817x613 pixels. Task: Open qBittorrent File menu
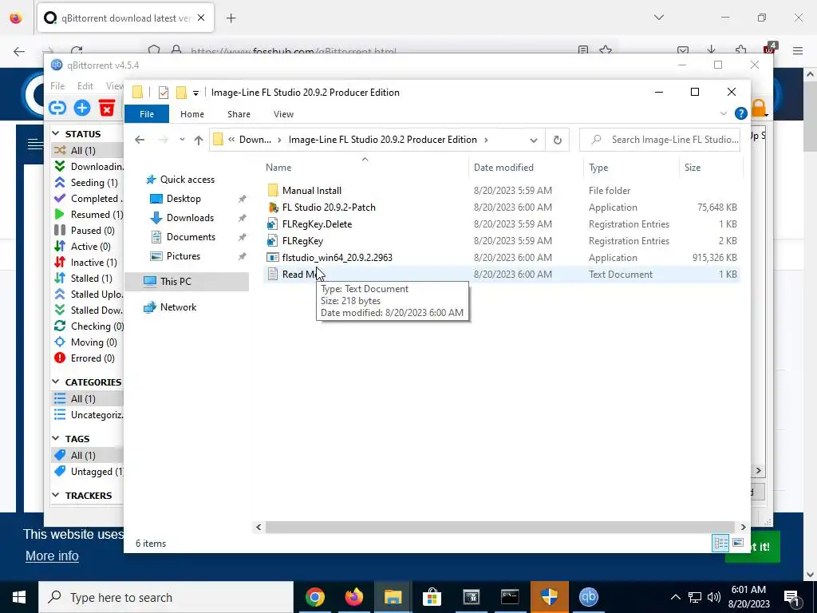(x=57, y=86)
